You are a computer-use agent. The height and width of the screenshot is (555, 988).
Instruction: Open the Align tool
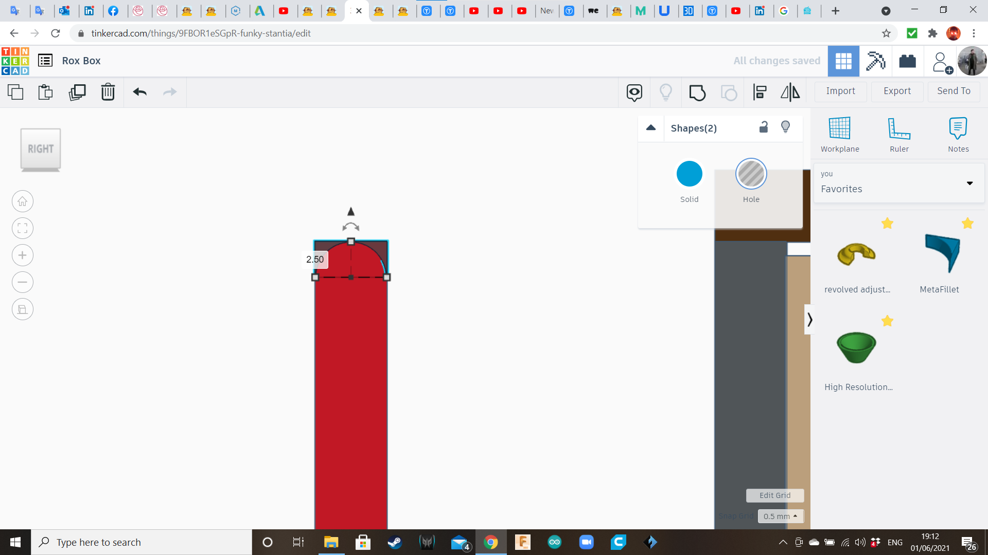(760, 92)
